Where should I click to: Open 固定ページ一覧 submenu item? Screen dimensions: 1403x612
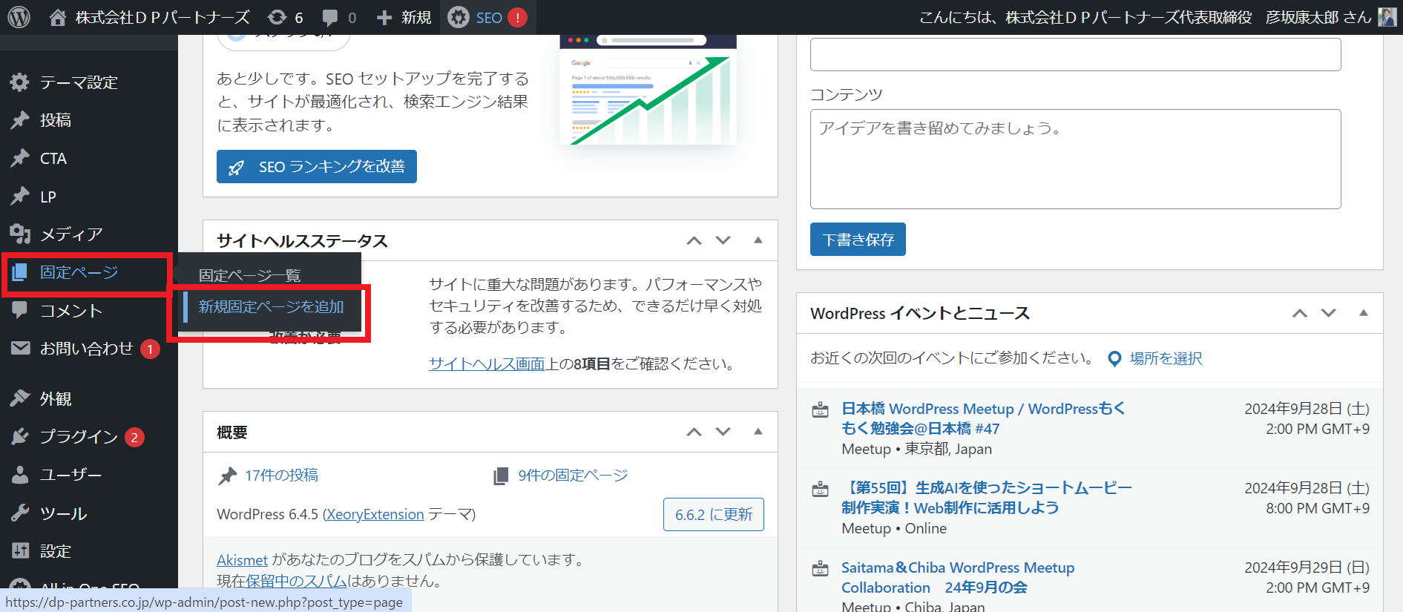pos(250,275)
